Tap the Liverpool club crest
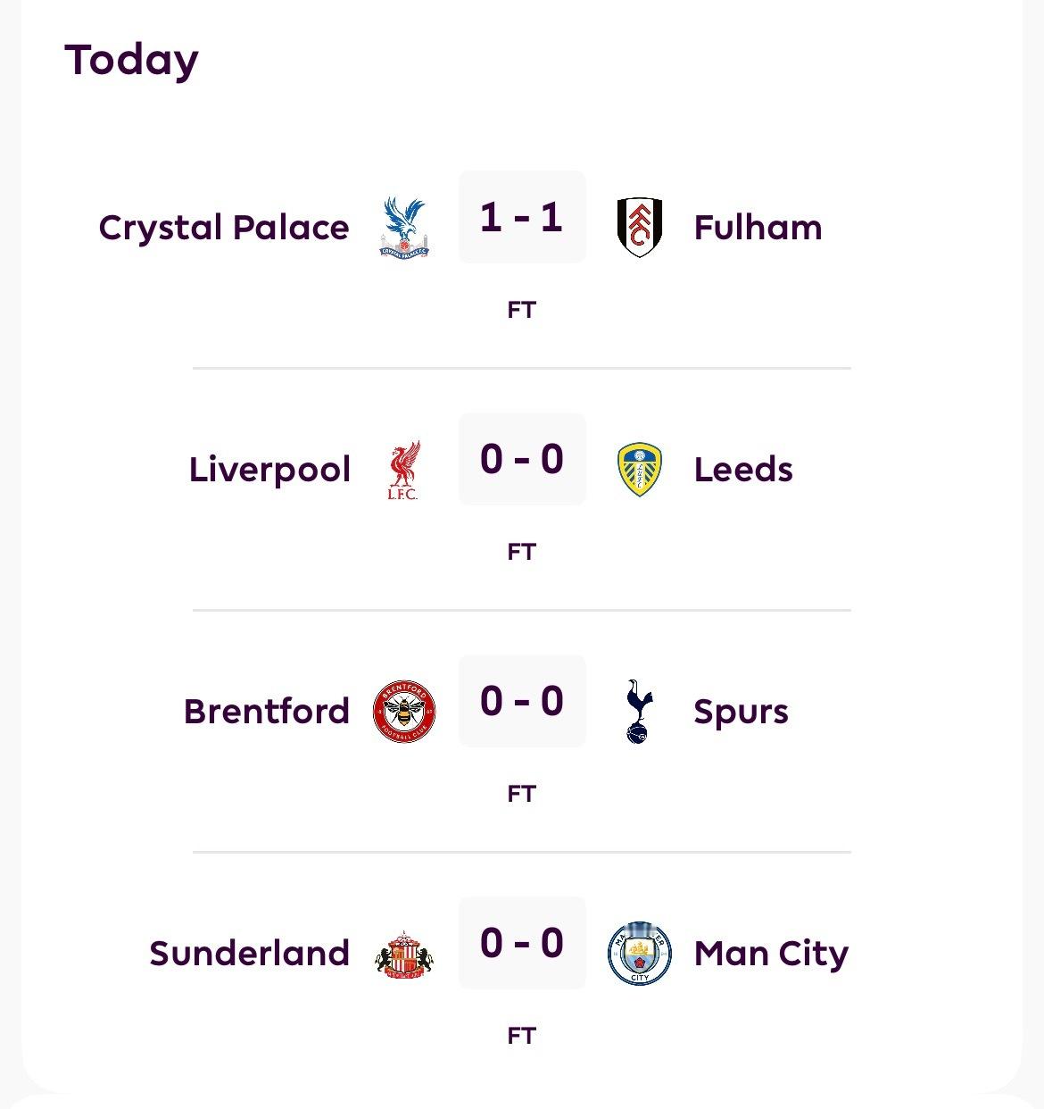This screenshot has width=1044, height=1109. coord(404,470)
